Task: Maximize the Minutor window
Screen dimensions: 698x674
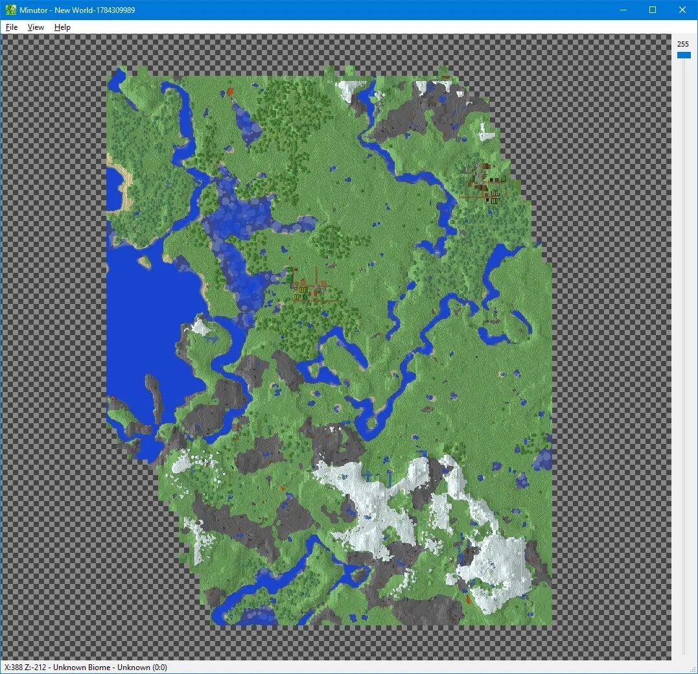Action: [x=653, y=10]
